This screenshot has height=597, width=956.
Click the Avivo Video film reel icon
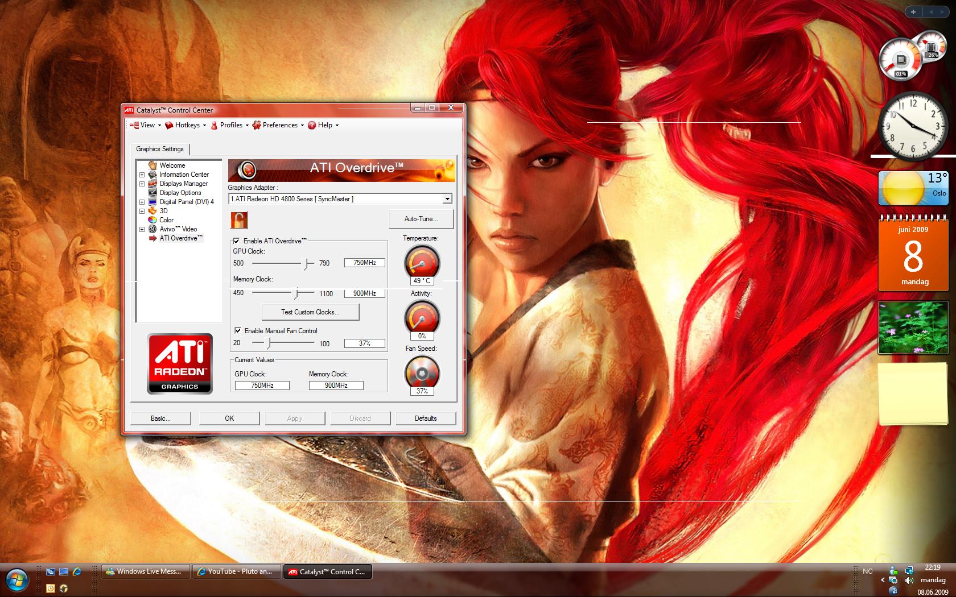pos(153,229)
